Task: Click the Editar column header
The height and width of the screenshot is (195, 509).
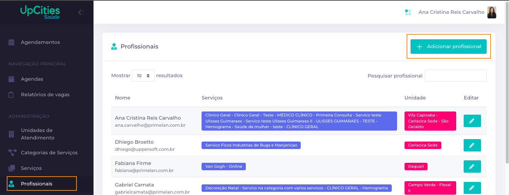Action: (x=471, y=98)
